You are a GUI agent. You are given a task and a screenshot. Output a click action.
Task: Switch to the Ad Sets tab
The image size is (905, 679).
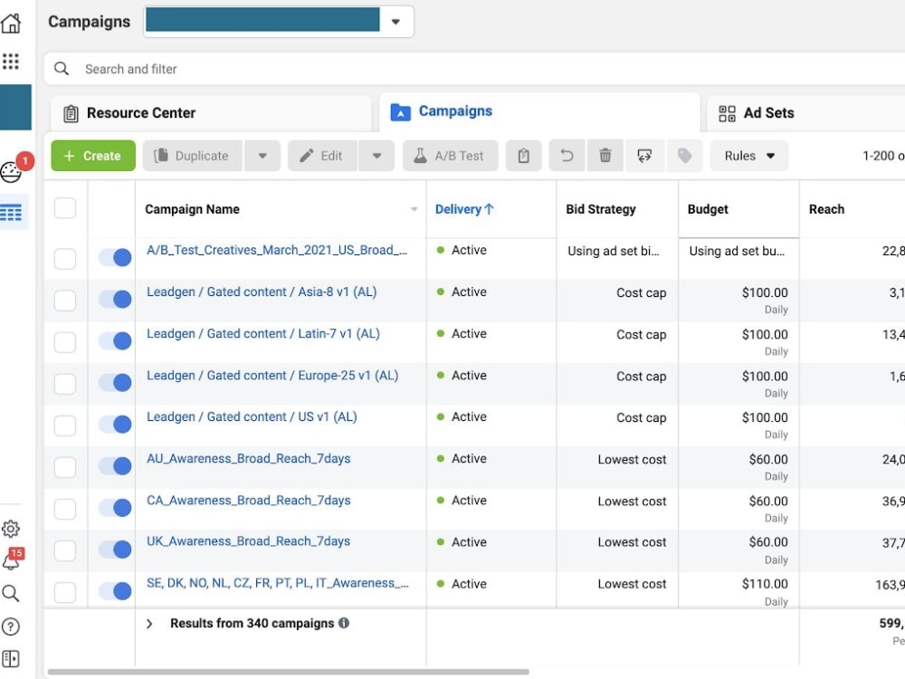click(x=806, y=113)
